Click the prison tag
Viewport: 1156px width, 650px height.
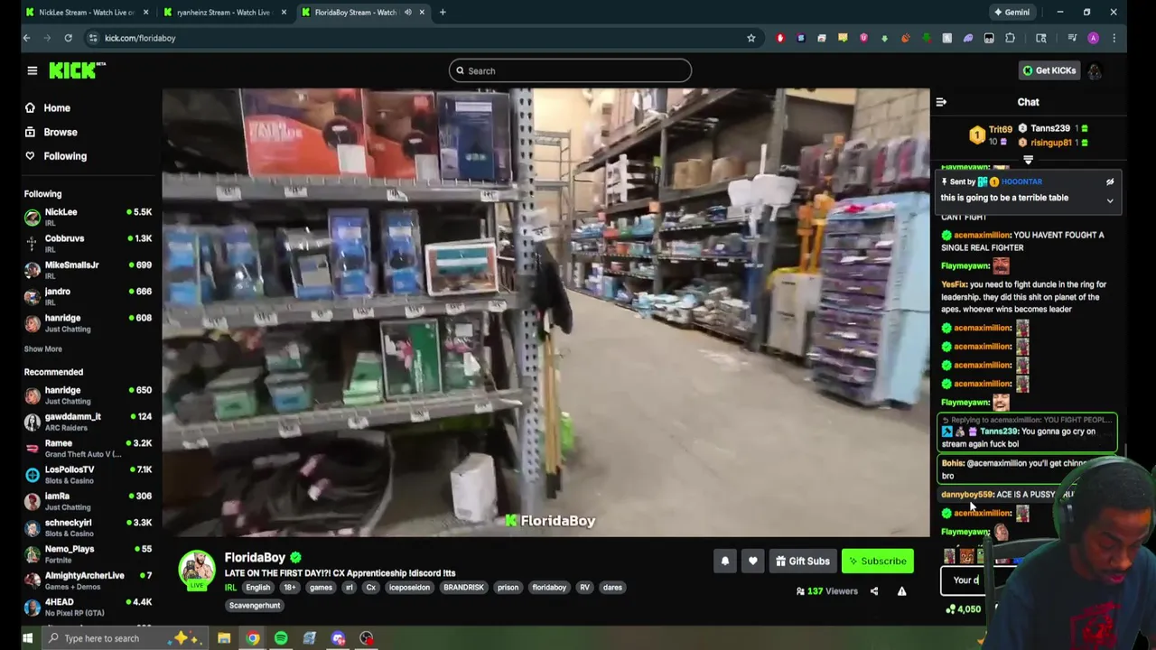point(508,588)
